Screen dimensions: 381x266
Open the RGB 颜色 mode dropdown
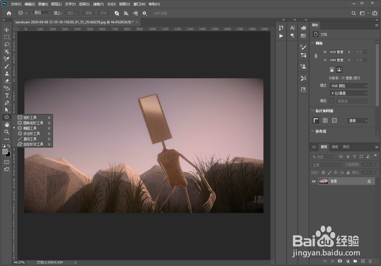[349, 86]
